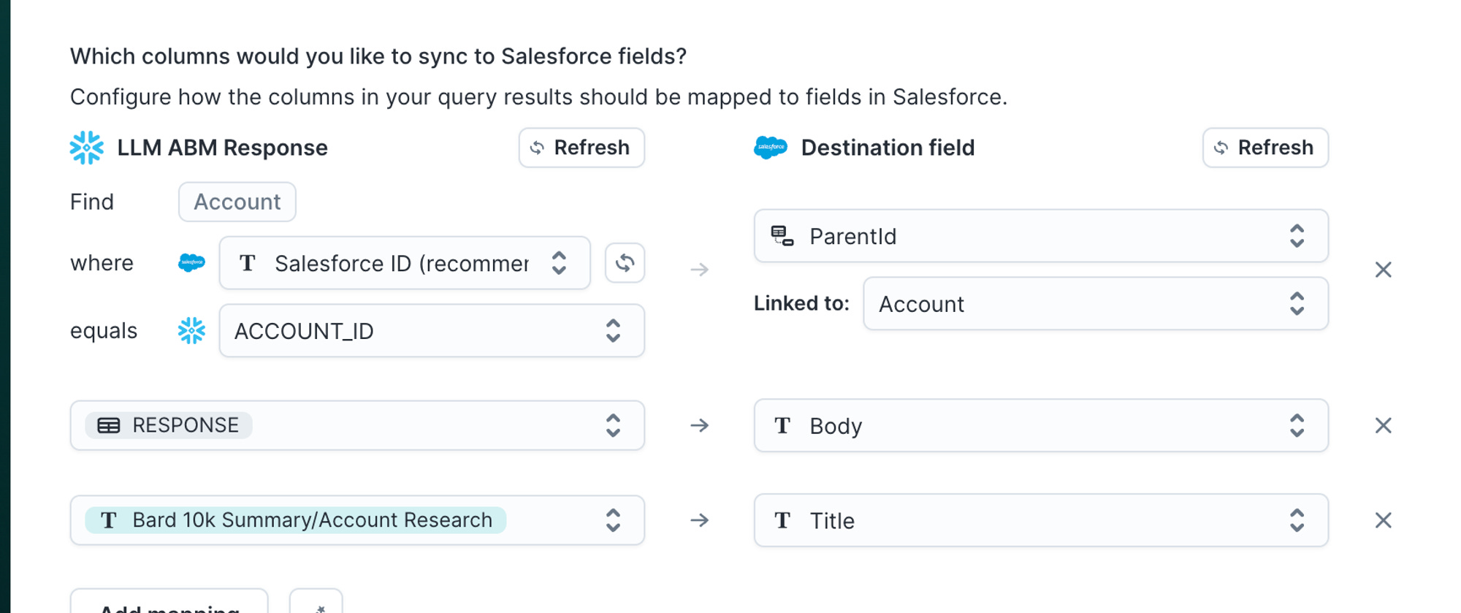
Task: Click the Account object tag next to Find
Action: pos(237,202)
